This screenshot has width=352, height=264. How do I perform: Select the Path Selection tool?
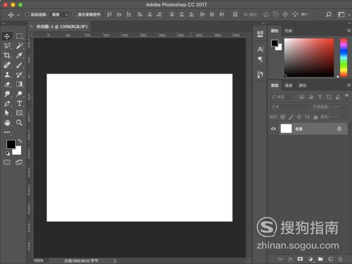[x=6, y=113]
